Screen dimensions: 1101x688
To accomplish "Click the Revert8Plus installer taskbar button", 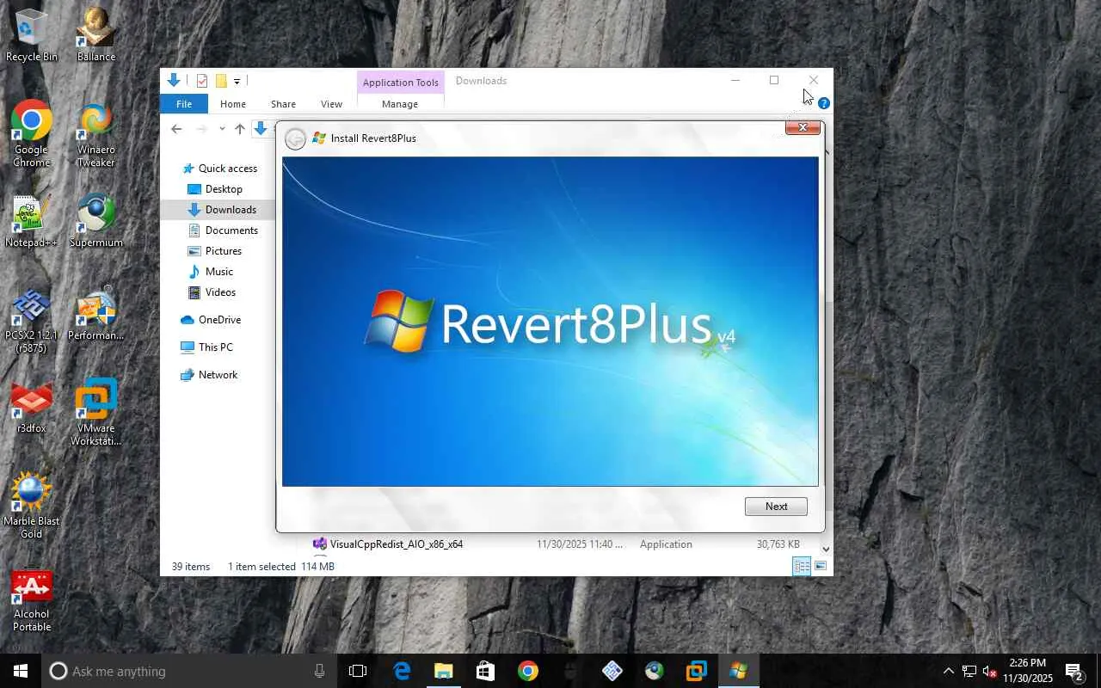I will click(738, 671).
